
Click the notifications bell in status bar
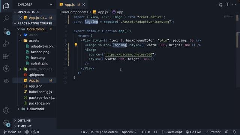click(234, 132)
